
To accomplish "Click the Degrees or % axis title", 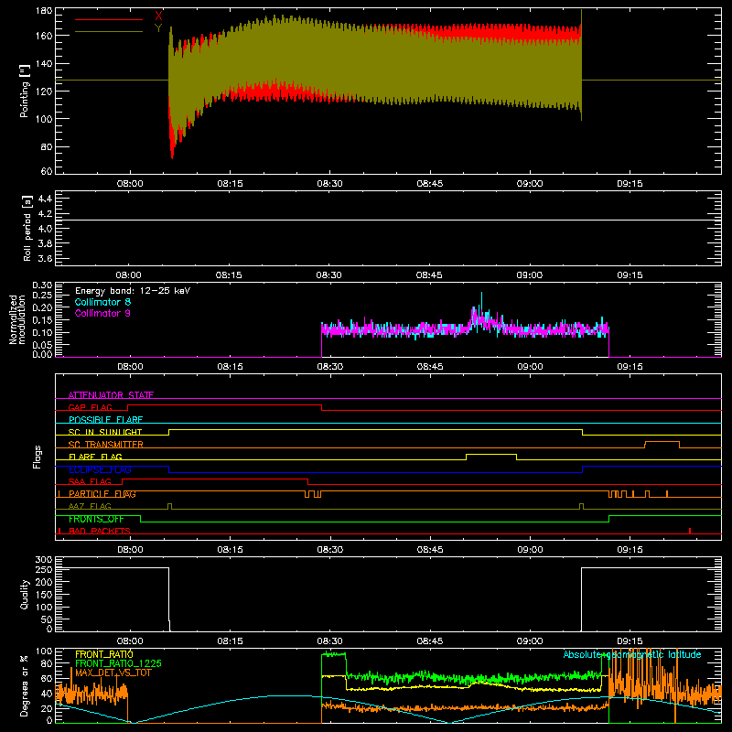I will click(25, 685).
